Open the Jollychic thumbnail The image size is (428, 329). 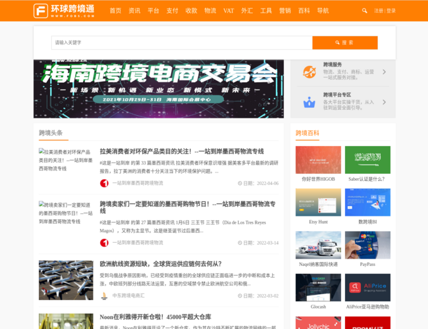tap(318, 322)
